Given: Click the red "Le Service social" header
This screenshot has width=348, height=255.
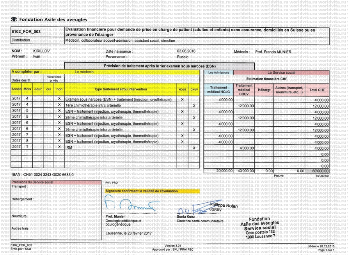Looking at the screenshot, I should click(x=281, y=73).
